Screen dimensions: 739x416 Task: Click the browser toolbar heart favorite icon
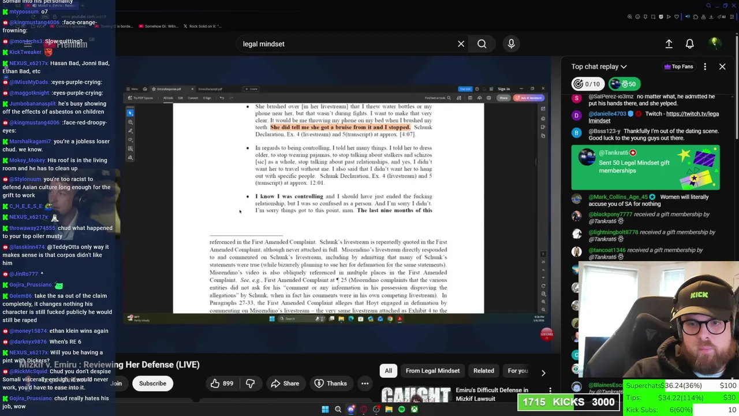tap(677, 17)
